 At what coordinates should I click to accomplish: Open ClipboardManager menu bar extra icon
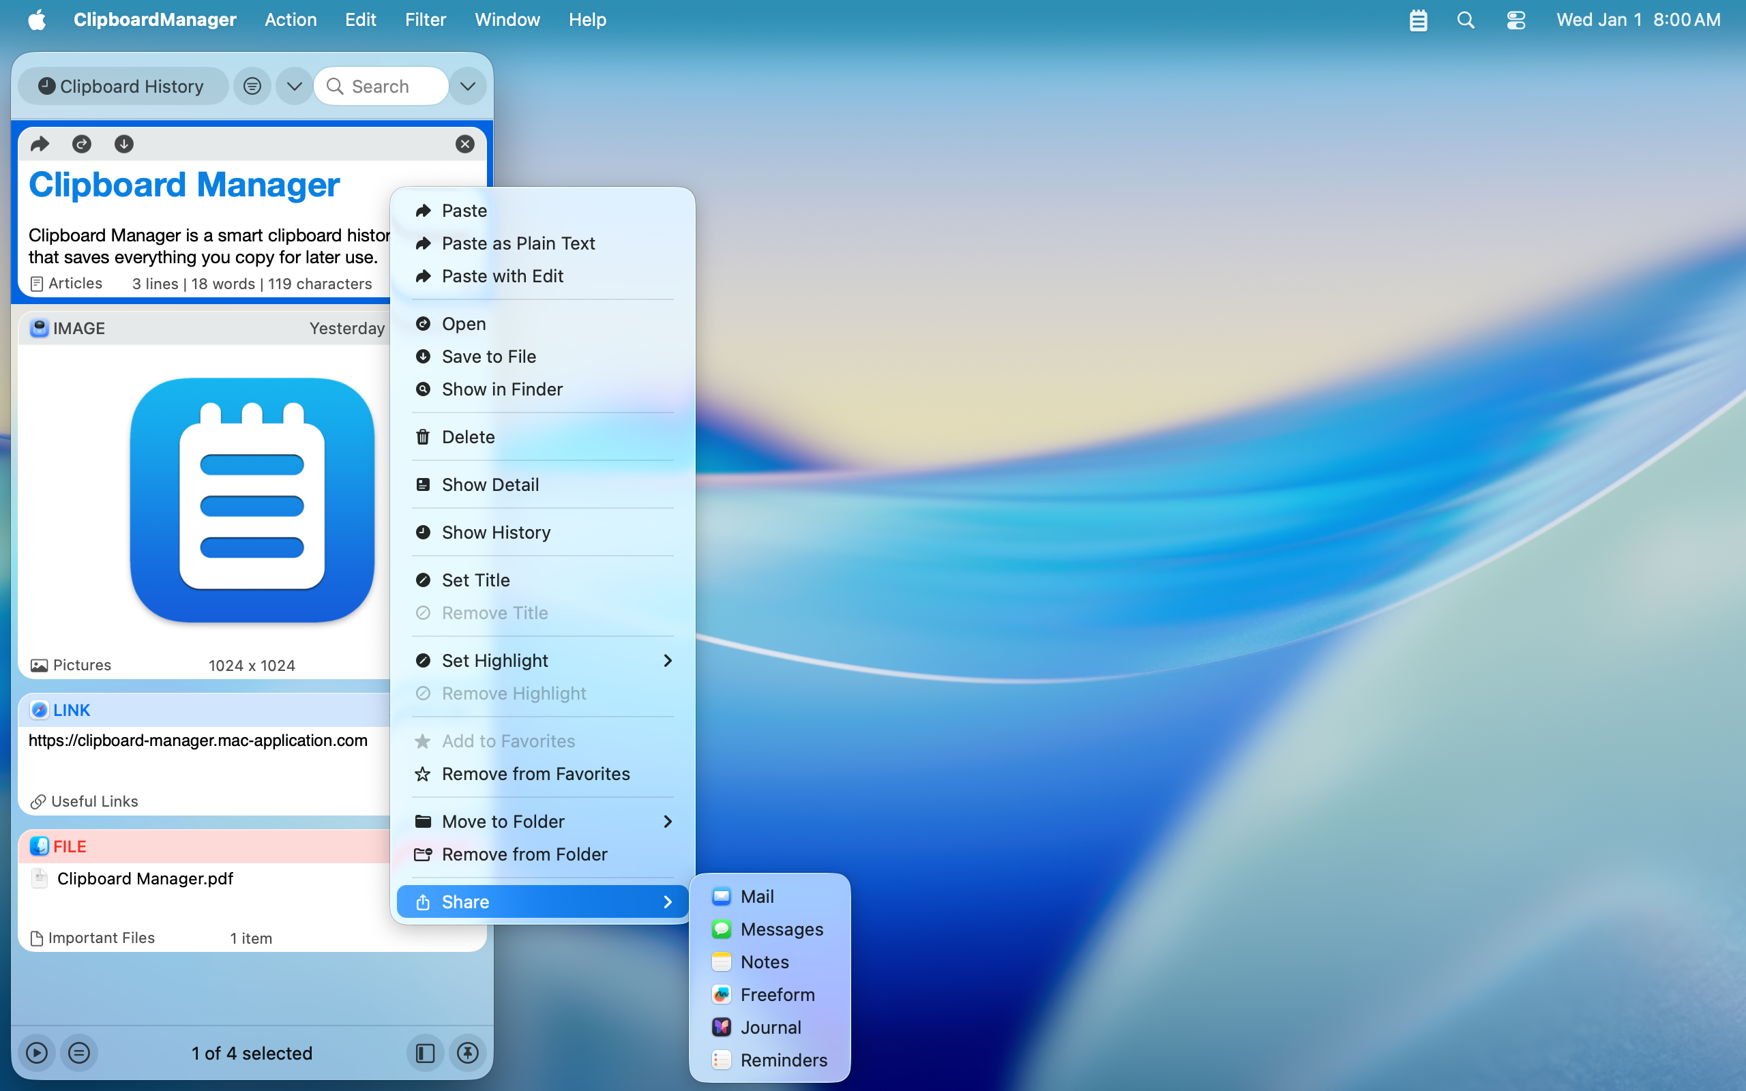click(1418, 20)
